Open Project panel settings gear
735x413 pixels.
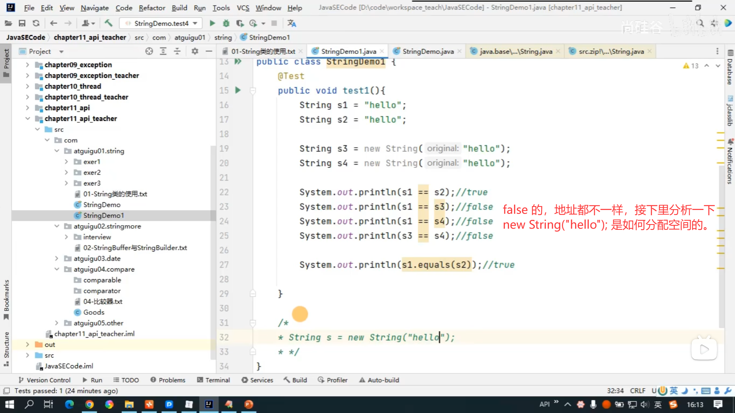pyautogui.click(x=195, y=51)
